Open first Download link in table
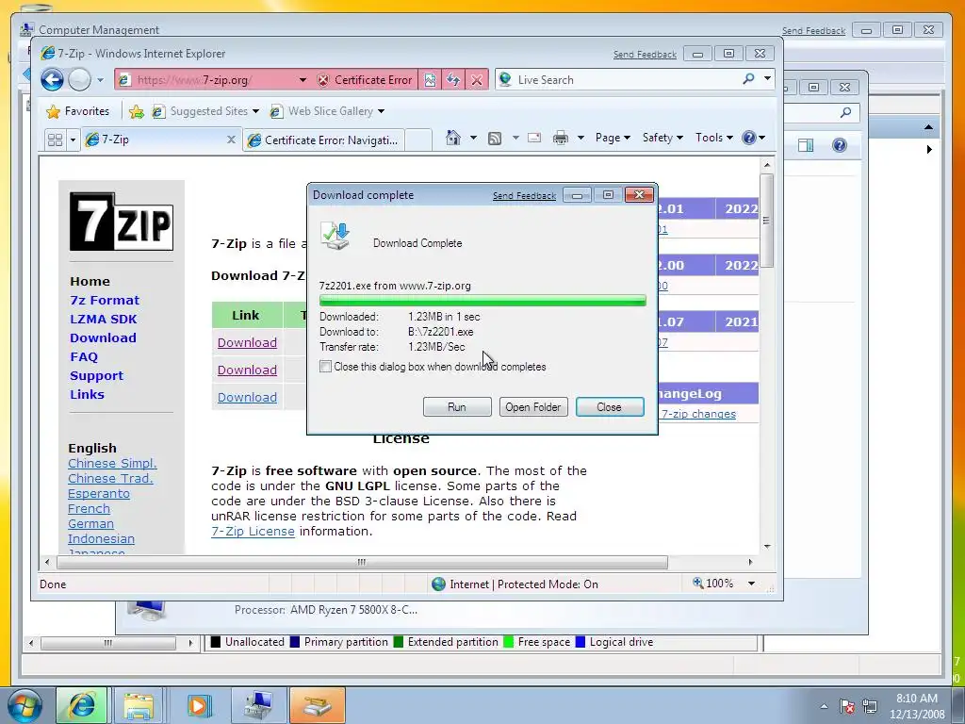 [247, 342]
